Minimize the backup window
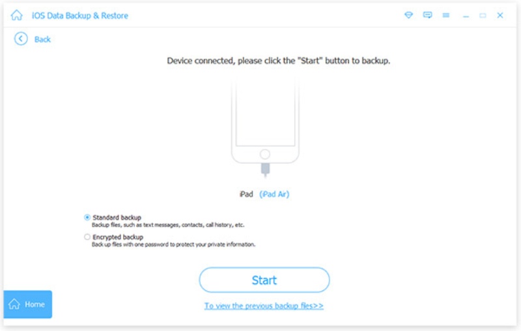Image resolution: width=521 pixels, height=331 pixels. pos(464,16)
